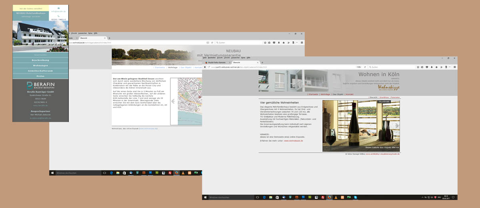Open Startseite in mobile site menu
The width and height of the screenshot is (480, 208).
(x=40, y=55)
